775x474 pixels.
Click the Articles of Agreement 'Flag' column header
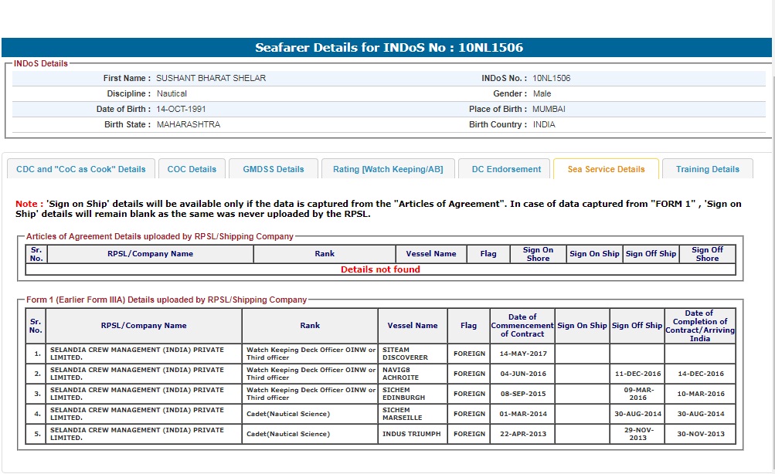(488, 254)
